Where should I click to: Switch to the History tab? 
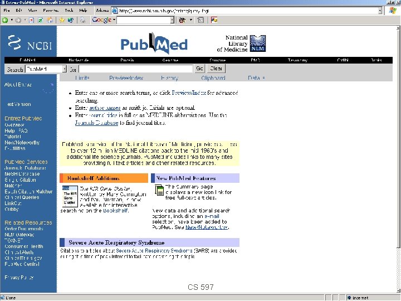coord(169,78)
